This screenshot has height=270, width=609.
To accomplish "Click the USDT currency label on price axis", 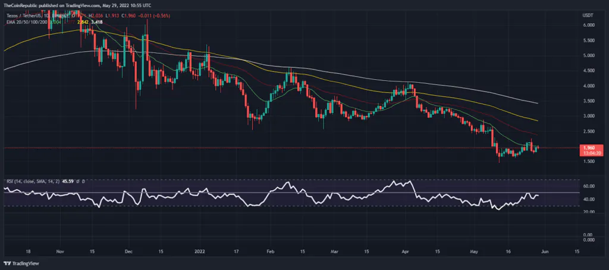I will click(x=587, y=15).
